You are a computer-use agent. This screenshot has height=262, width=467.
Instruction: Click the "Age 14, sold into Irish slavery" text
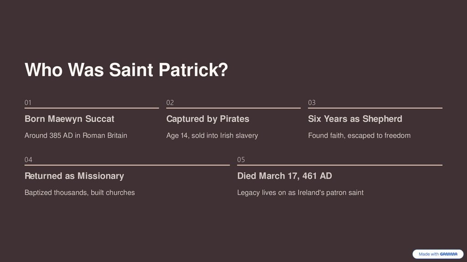[x=212, y=136]
